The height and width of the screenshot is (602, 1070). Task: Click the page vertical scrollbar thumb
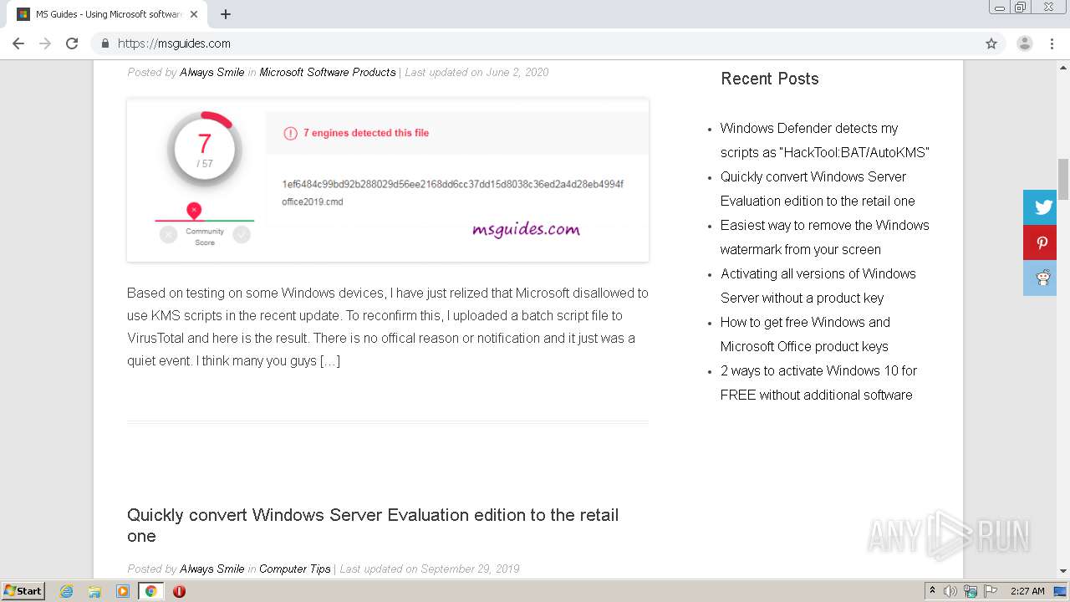point(1063,179)
